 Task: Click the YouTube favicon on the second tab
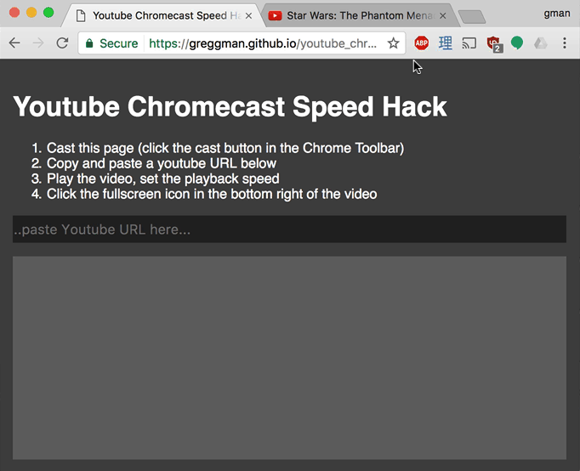(x=275, y=15)
